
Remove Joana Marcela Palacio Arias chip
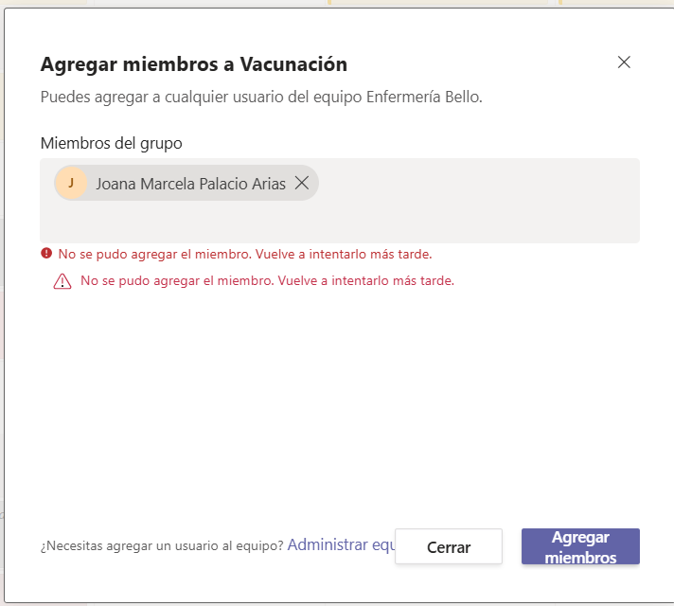click(x=302, y=183)
